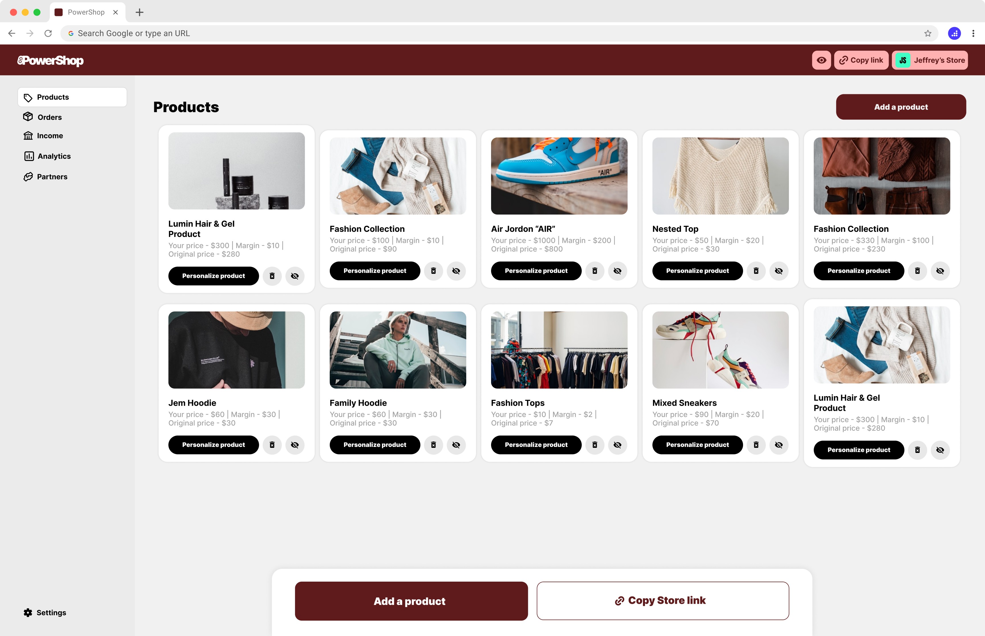Hide the first Lumin Hair & Gel Product
The height and width of the screenshot is (636, 985).
coord(295,276)
